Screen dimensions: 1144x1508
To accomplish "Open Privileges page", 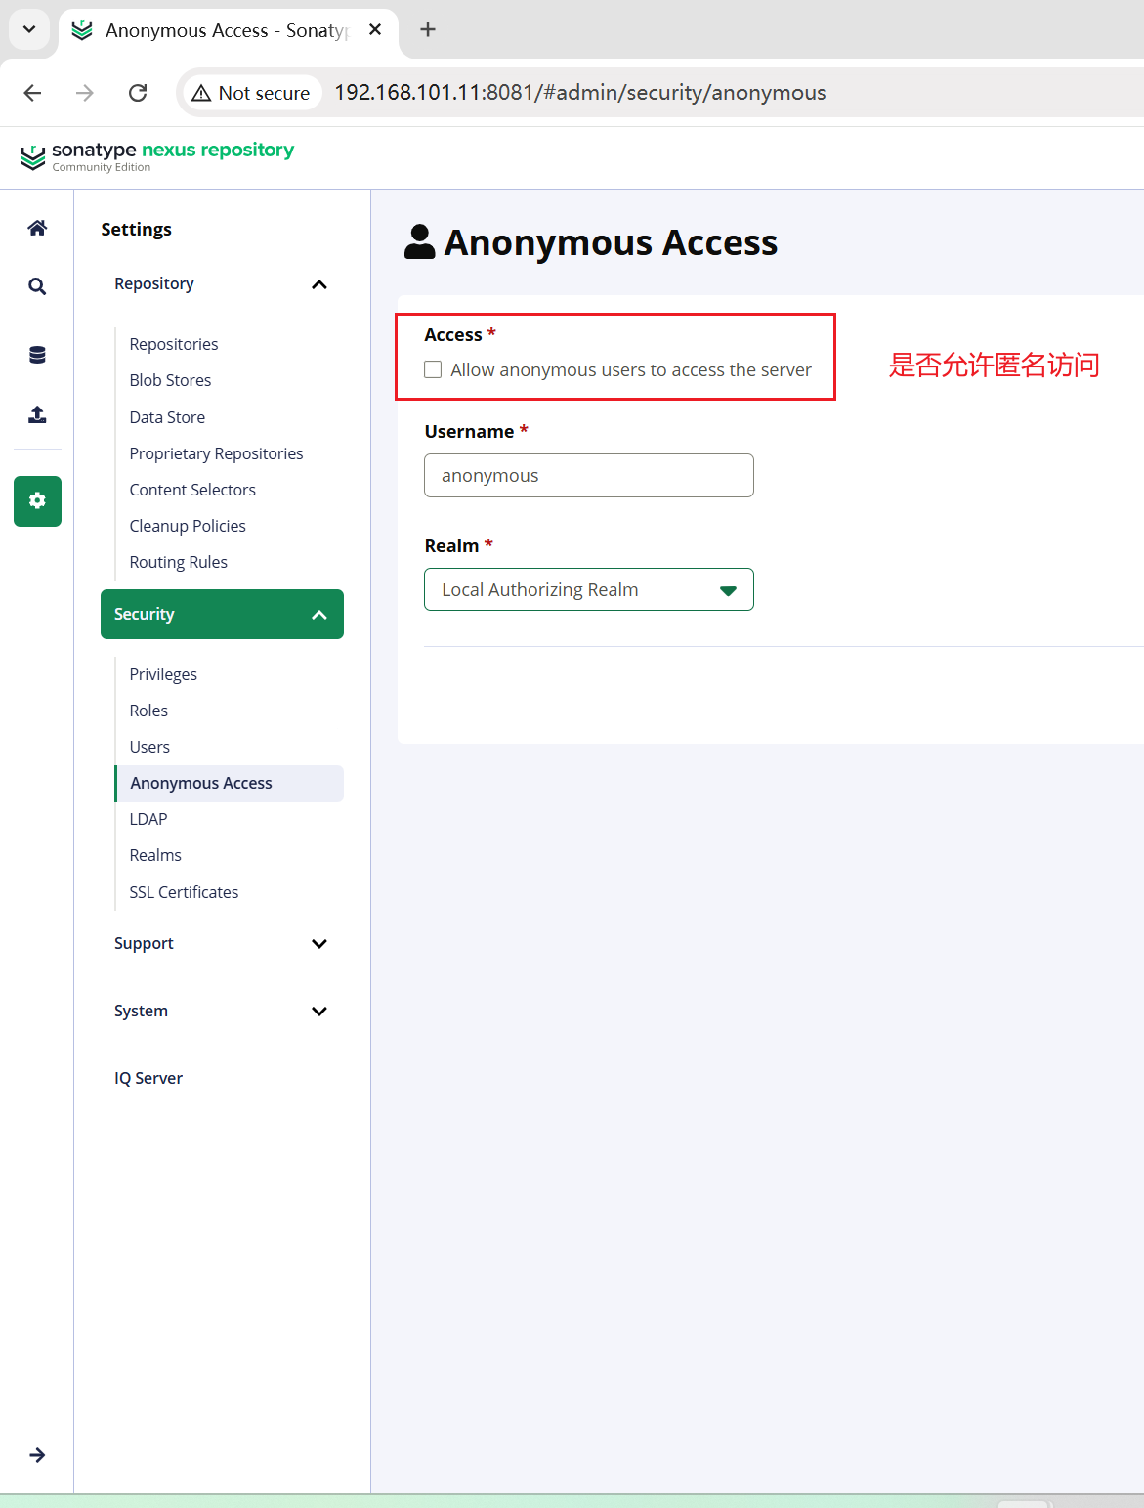I will [163, 674].
